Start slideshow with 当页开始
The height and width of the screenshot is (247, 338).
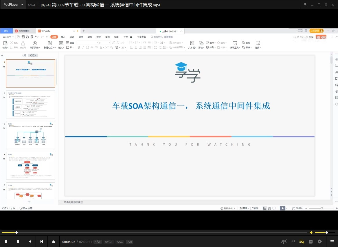35,45
